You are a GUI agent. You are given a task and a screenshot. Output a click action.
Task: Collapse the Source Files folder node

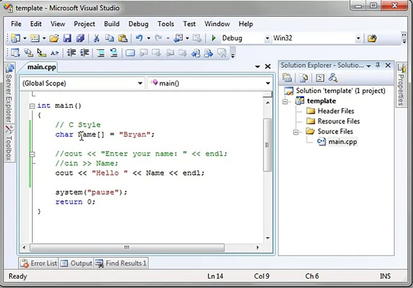[296, 132]
